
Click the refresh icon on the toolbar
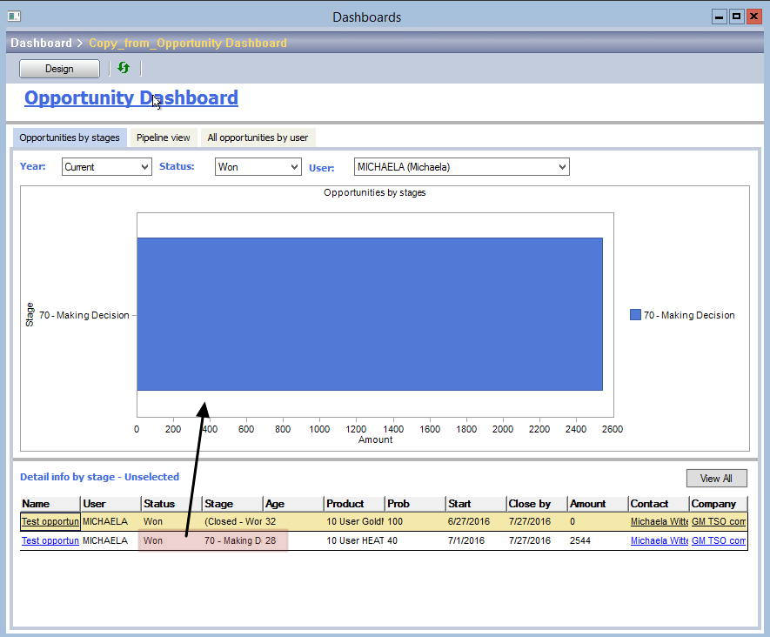click(123, 68)
